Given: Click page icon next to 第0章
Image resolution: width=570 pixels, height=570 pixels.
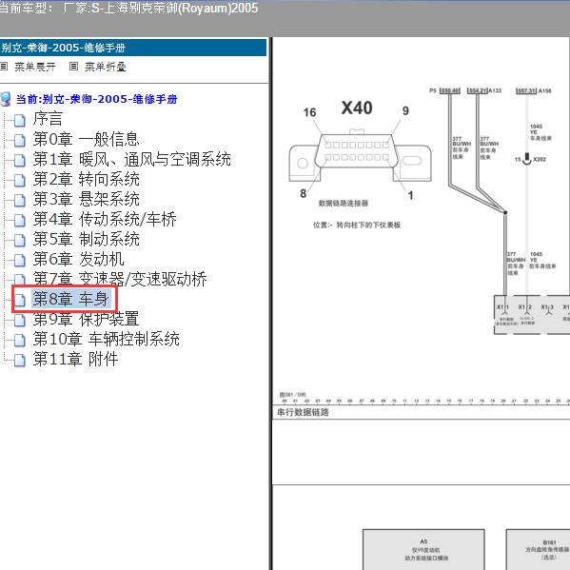Looking at the screenshot, I should pos(20,140).
